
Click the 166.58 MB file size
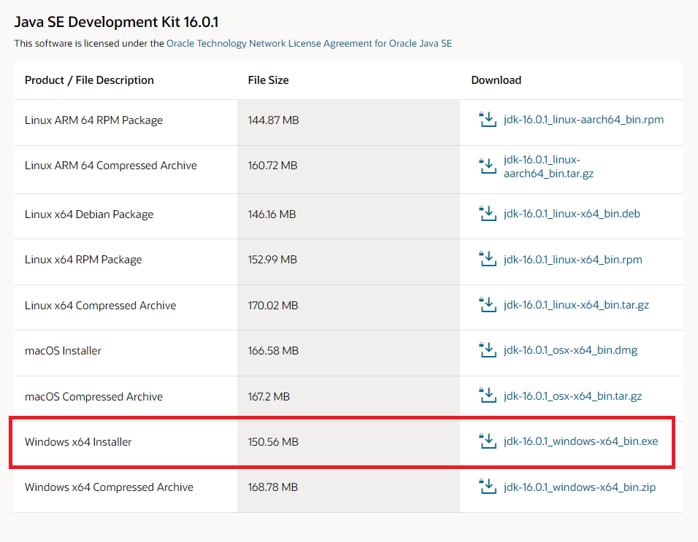(x=273, y=351)
